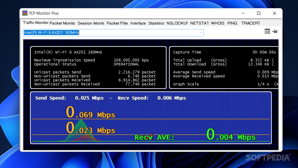Image resolution: width=298 pixels, height=168 pixels.
Task: Maximize the TCP Monitor Plus window
Action: [x=259, y=13]
